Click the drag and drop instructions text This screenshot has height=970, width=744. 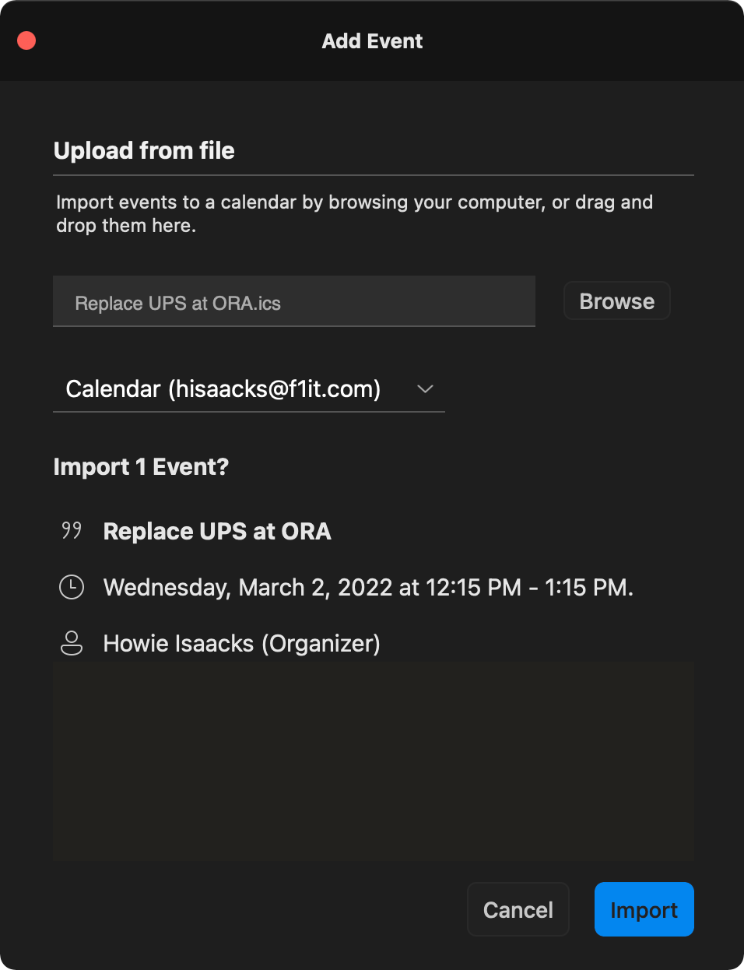[355, 213]
